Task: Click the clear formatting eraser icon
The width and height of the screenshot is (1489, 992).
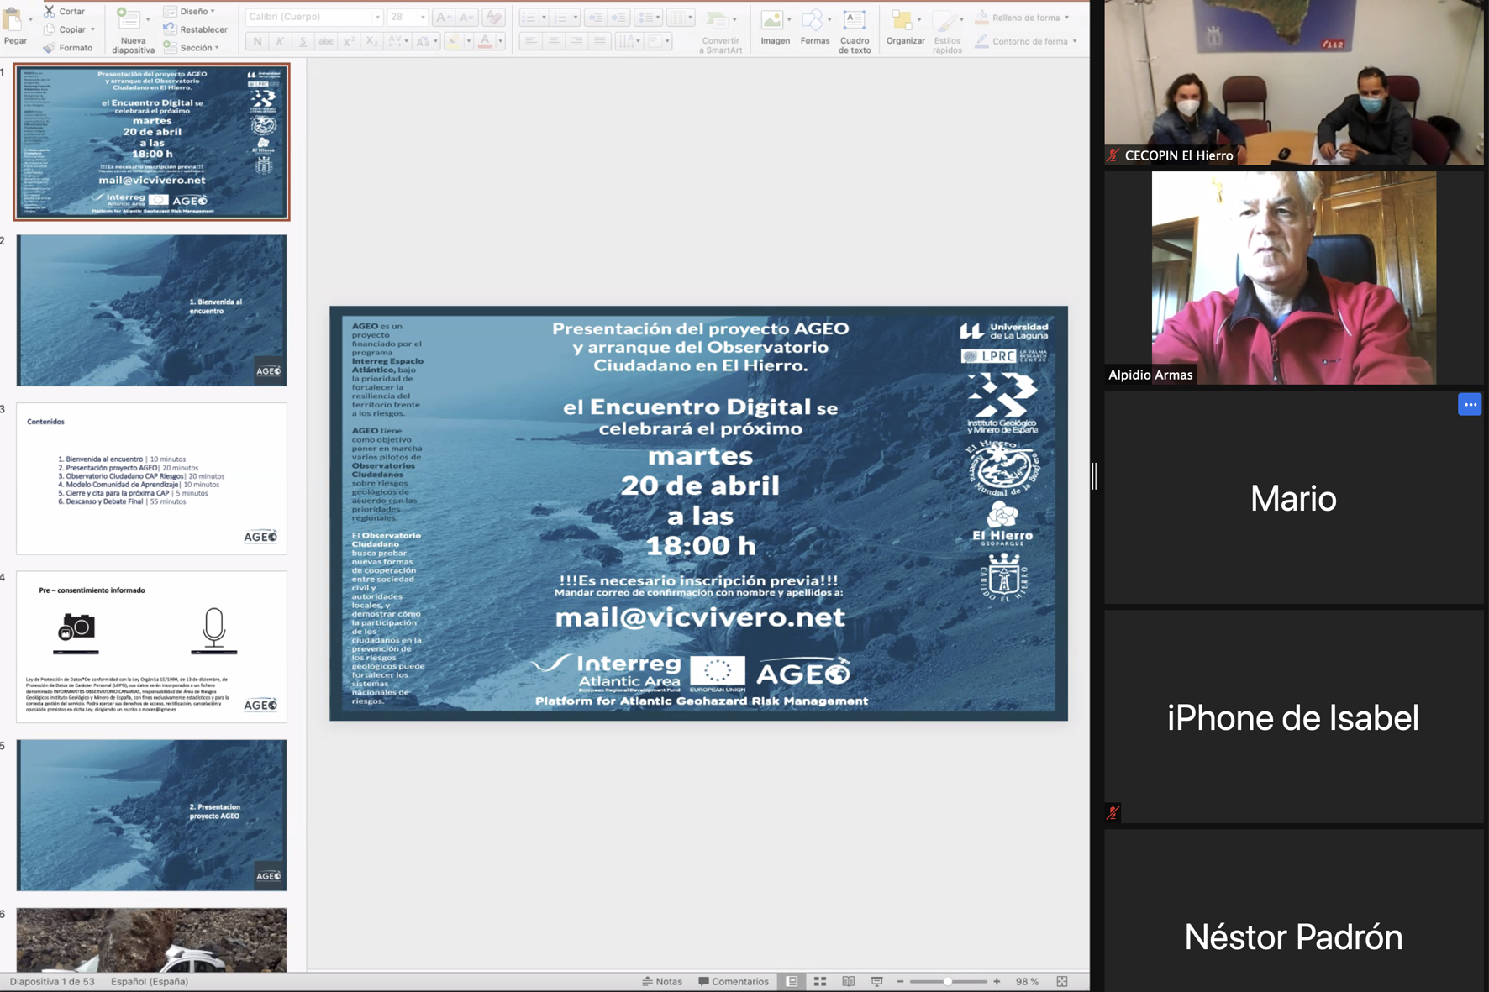Action: 494,17
